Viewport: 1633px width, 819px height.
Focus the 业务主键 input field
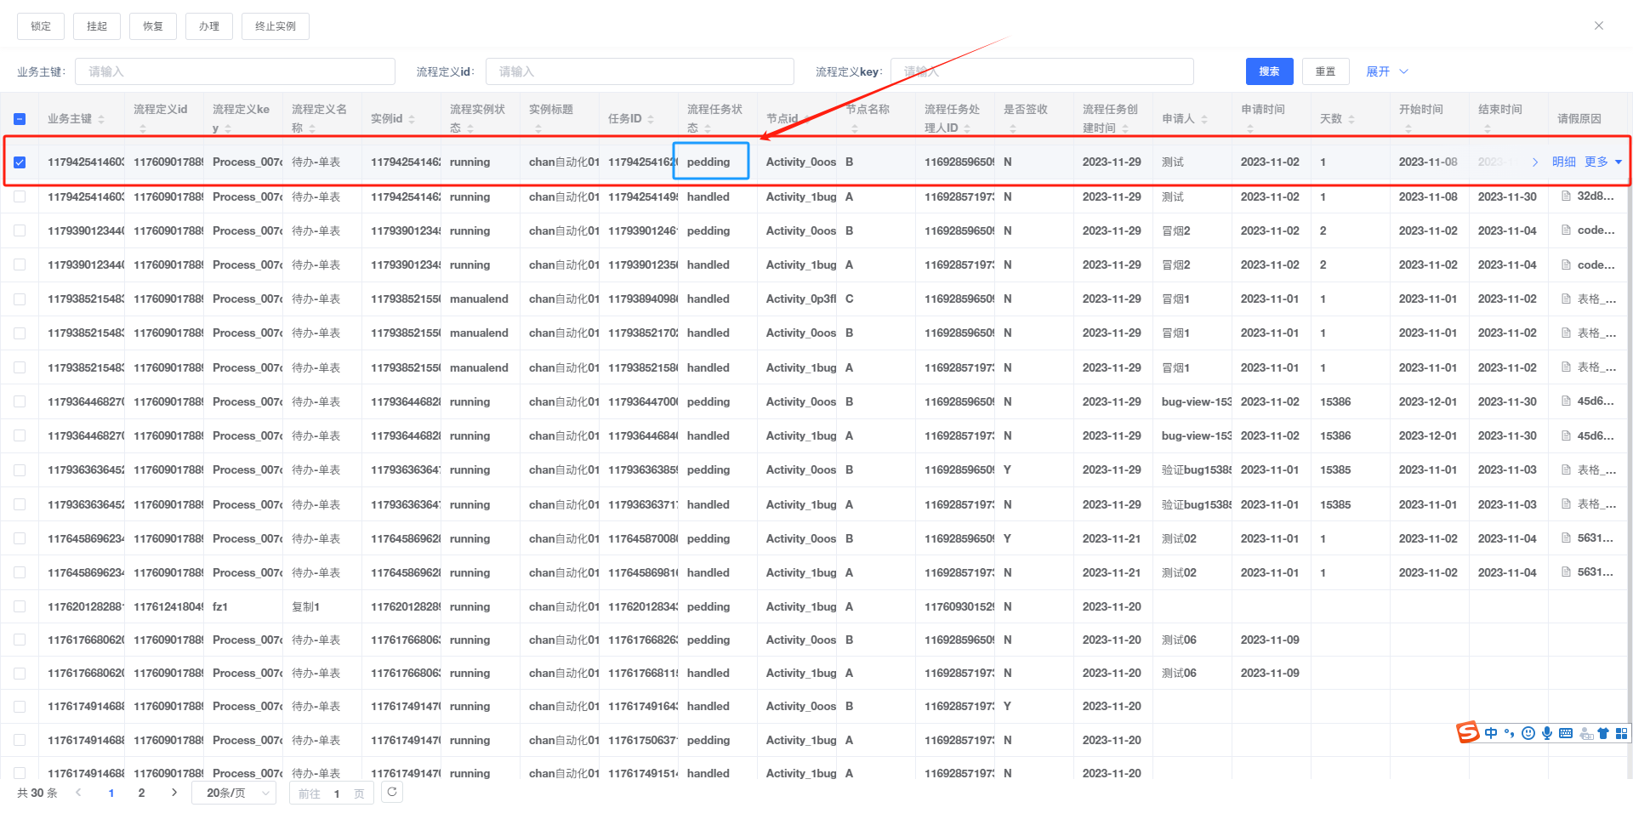point(235,71)
